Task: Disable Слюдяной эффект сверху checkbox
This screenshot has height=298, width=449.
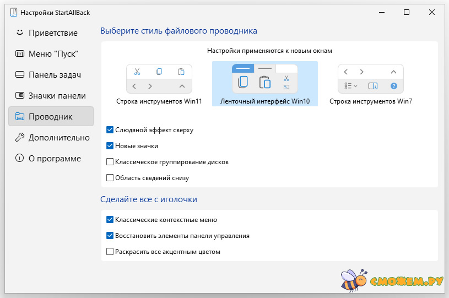Action: [110, 129]
